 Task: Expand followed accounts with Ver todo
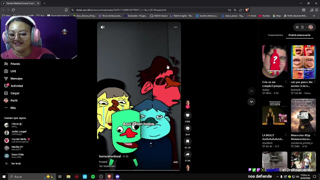point(16,163)
